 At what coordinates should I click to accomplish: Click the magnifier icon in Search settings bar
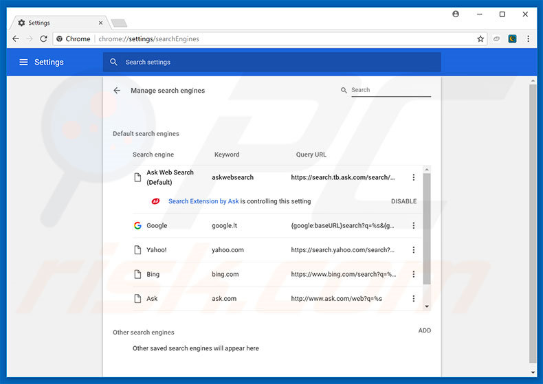coord(113,62)
